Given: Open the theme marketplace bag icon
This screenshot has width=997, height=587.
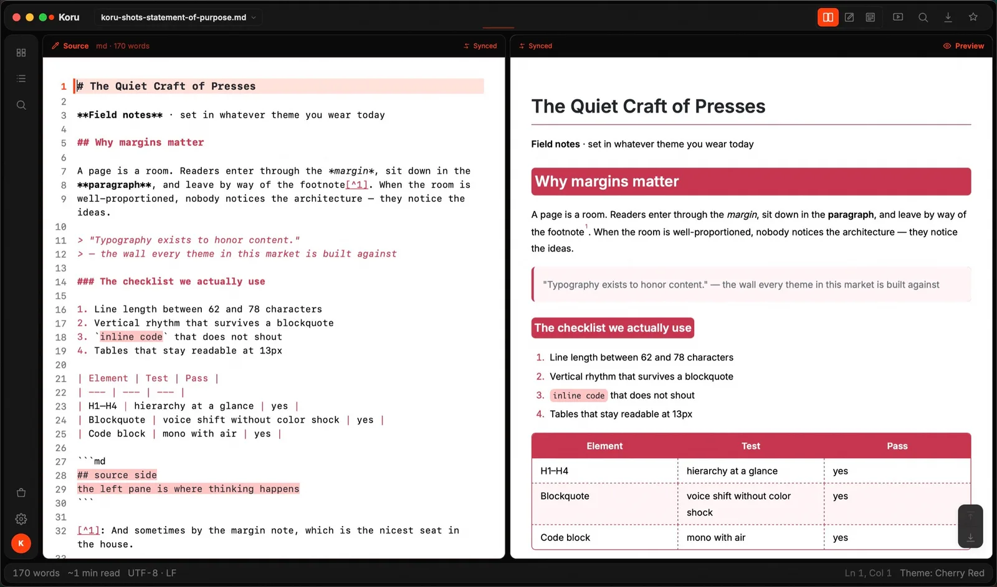Looking at the screenshot, I should [x=21, y=493].
